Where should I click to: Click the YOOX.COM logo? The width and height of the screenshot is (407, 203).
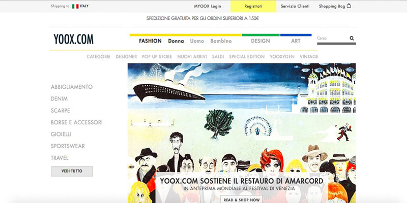tap(73, 40)
